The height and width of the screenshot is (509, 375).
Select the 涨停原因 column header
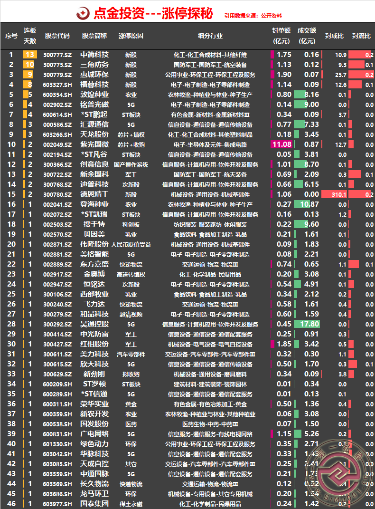(131, 36)
